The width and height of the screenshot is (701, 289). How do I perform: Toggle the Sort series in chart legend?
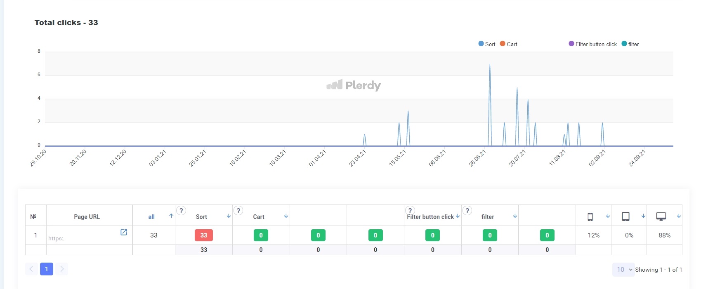coord(487,44)
